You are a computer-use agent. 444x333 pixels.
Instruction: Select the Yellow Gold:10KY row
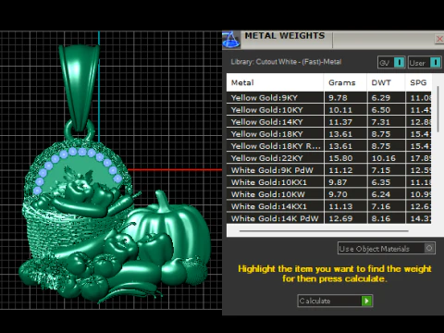point(329,110)
